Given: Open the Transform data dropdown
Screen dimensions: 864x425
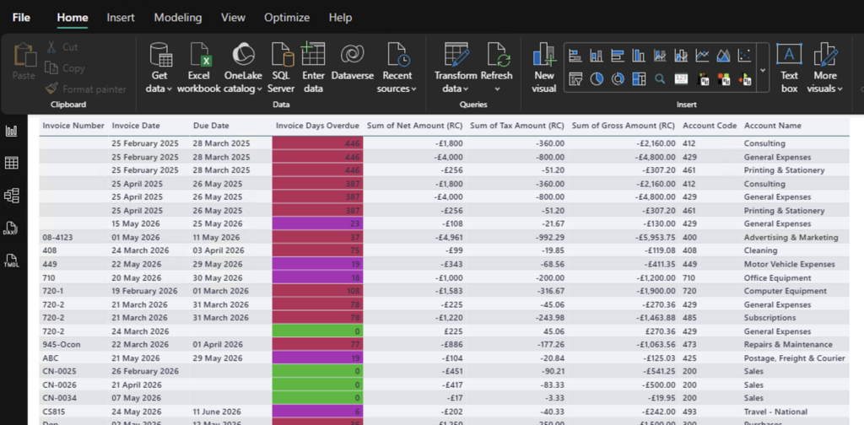Looking at the screenshot, I should (456, 67).
